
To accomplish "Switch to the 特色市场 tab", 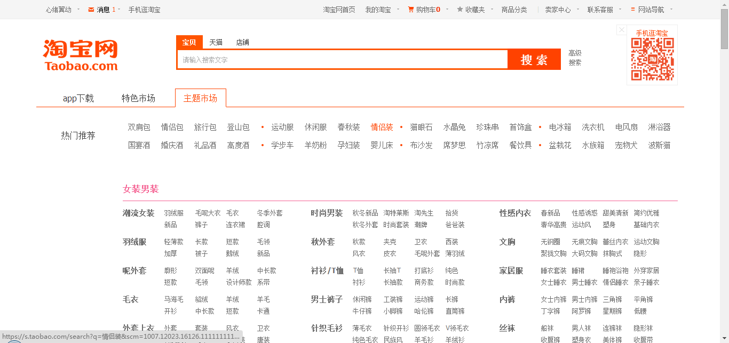I will pyautogui.click(x=138, y=98).
